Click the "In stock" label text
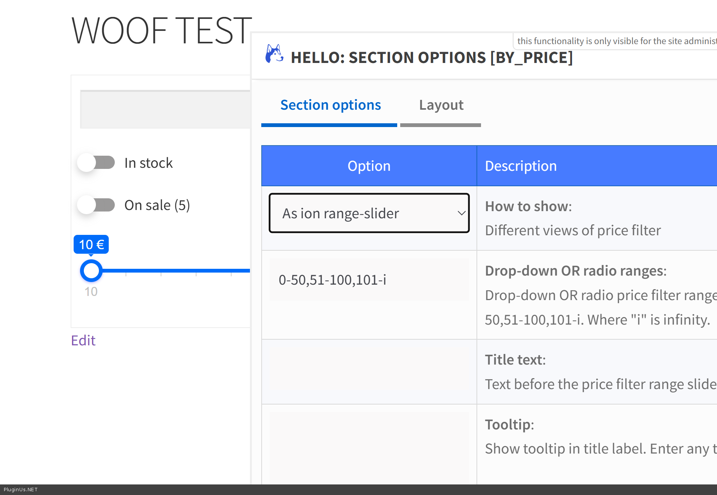Image resolution: width=717 pixels, height=495 pixels. 148,163
